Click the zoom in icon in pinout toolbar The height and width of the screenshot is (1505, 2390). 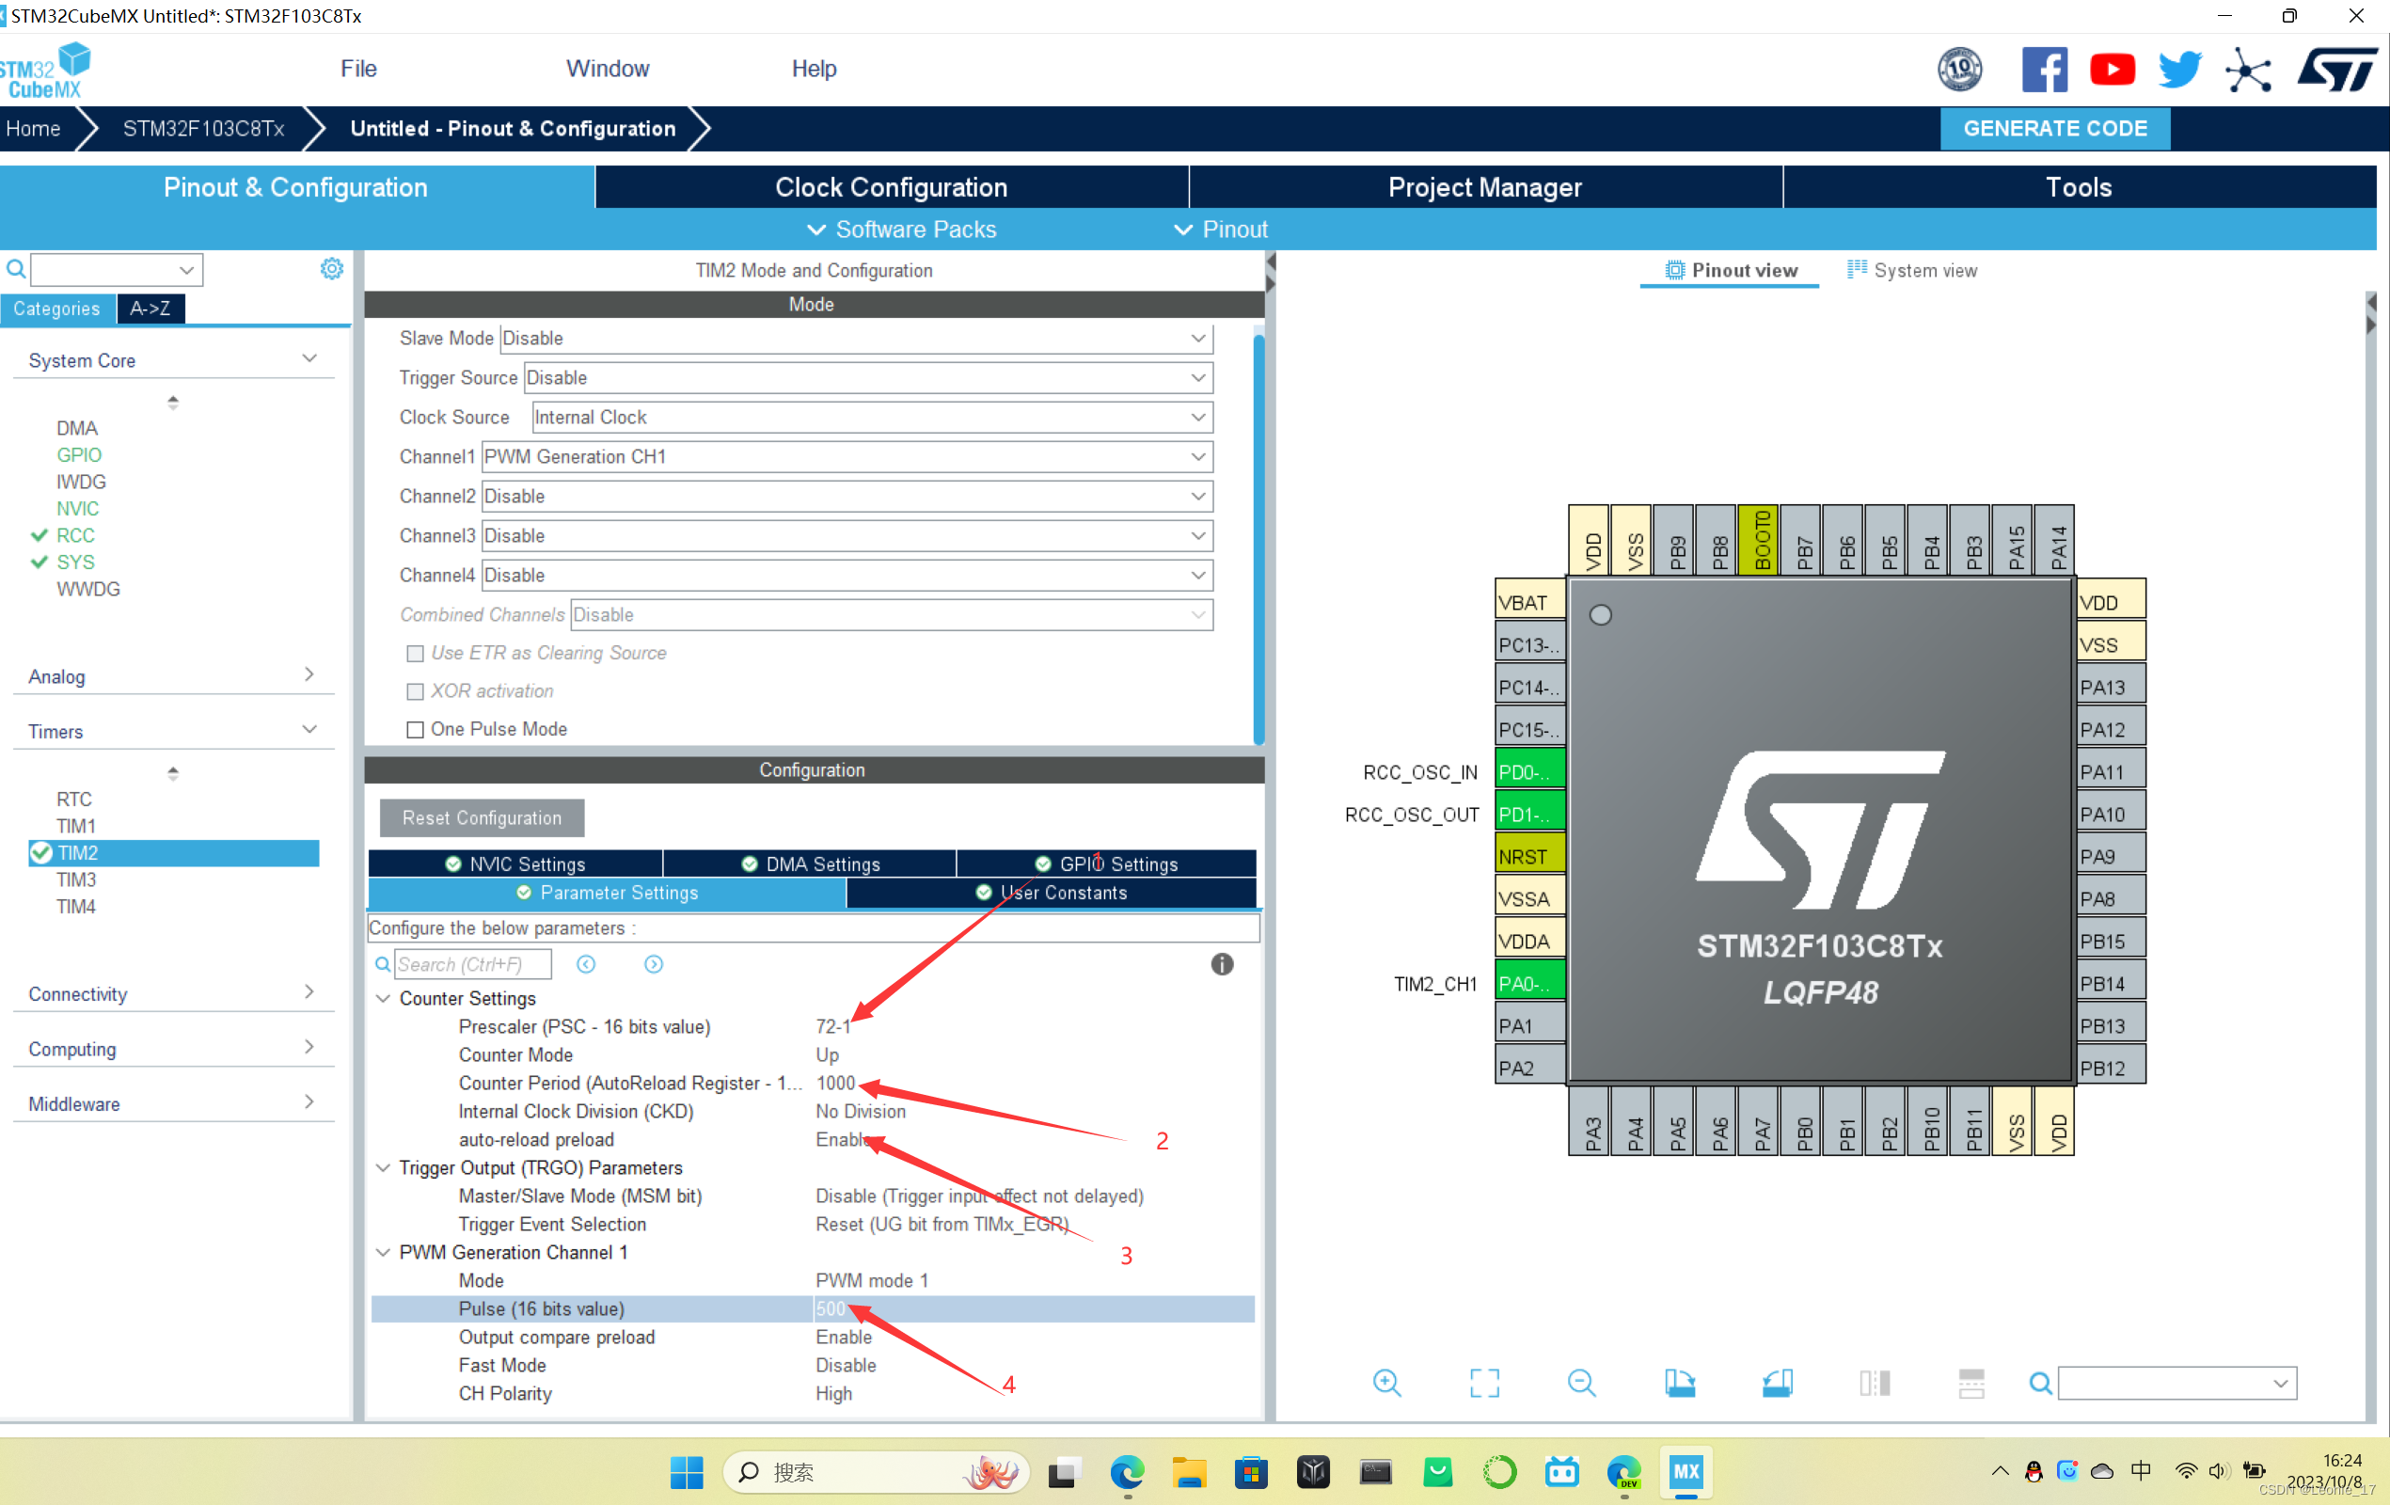point(1386,1383)
